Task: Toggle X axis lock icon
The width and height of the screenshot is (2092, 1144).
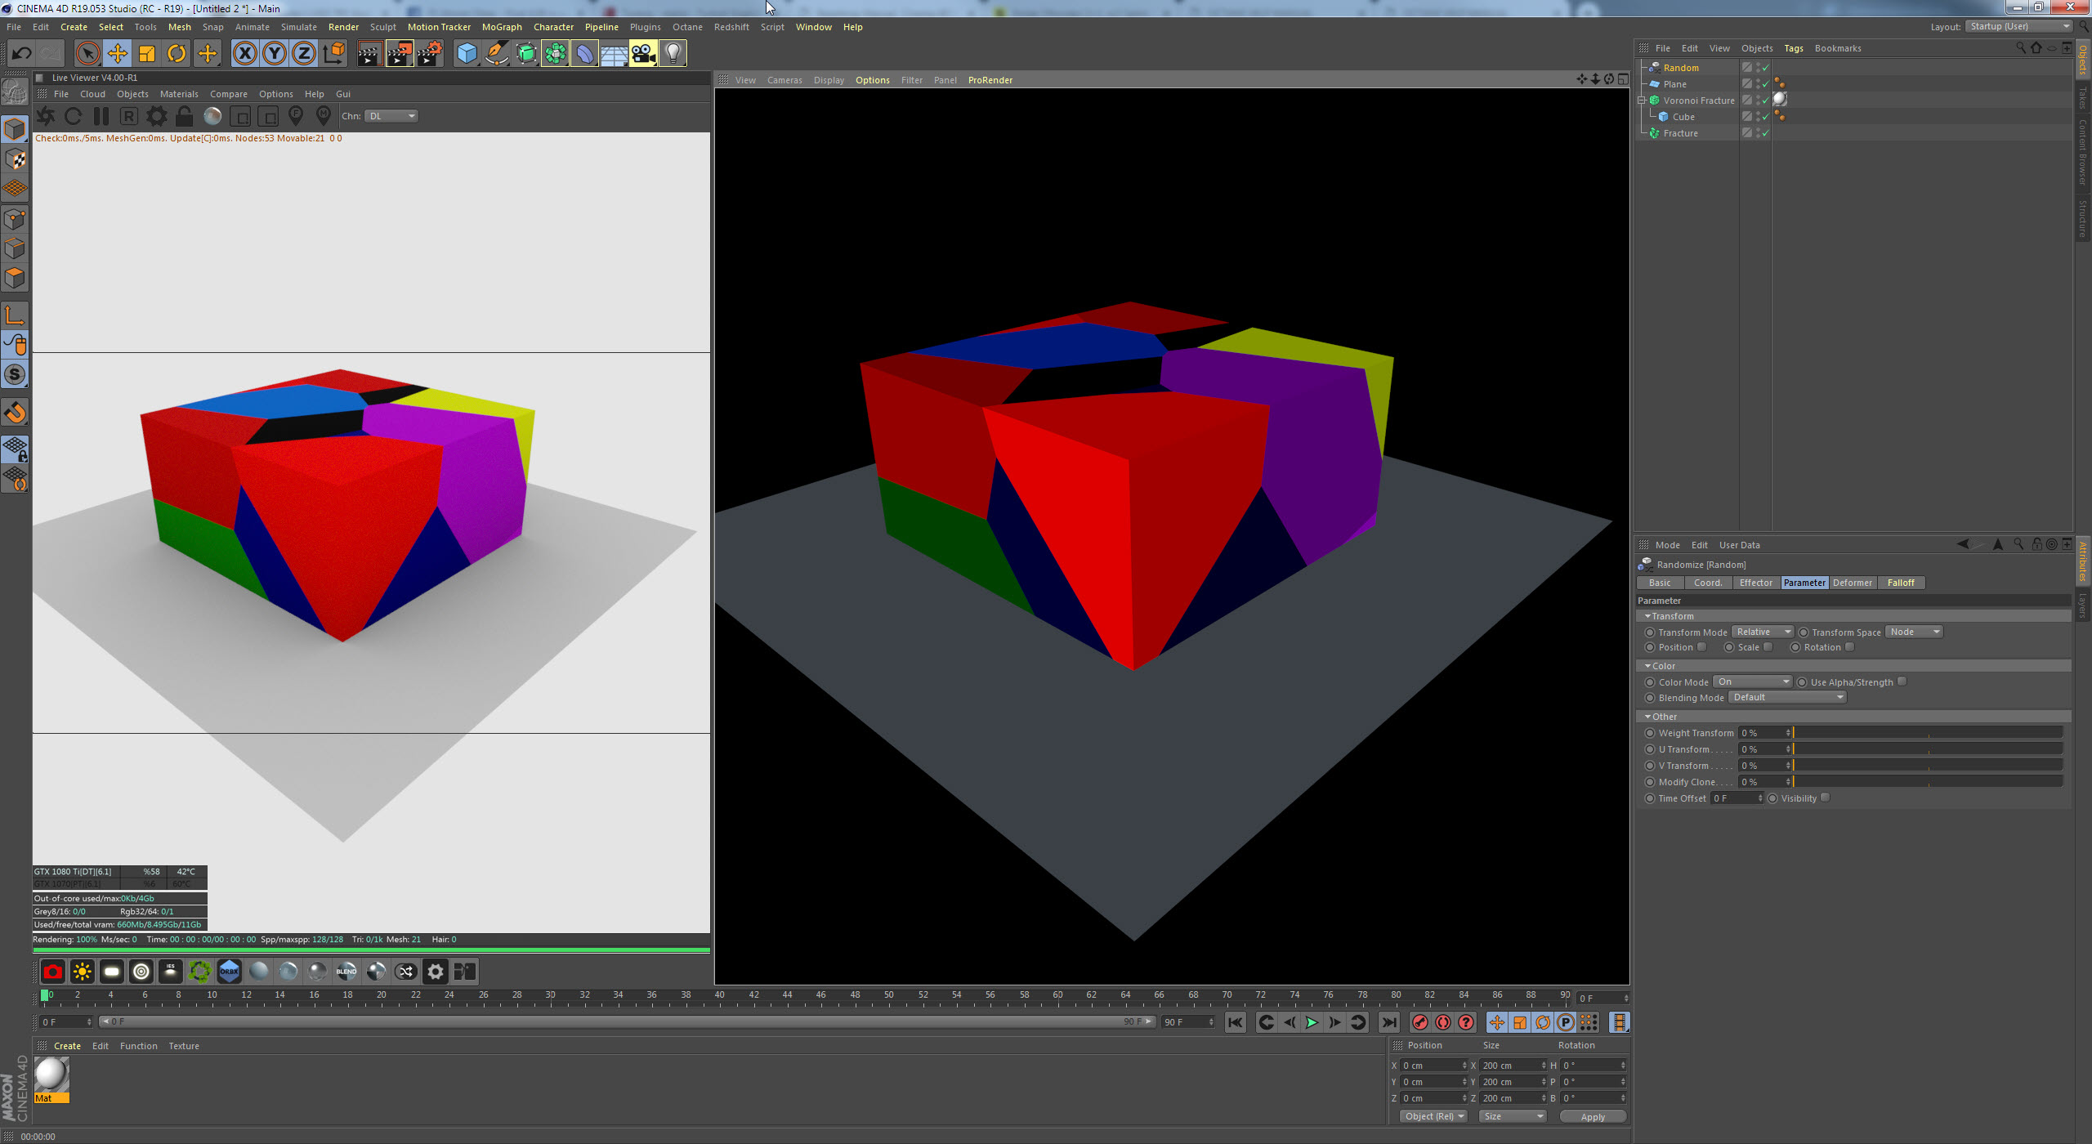Action: 244,54
